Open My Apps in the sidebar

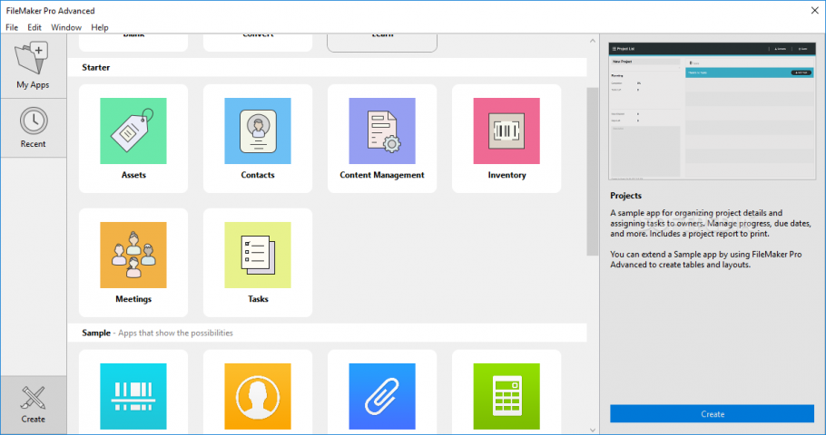(34, 66)
